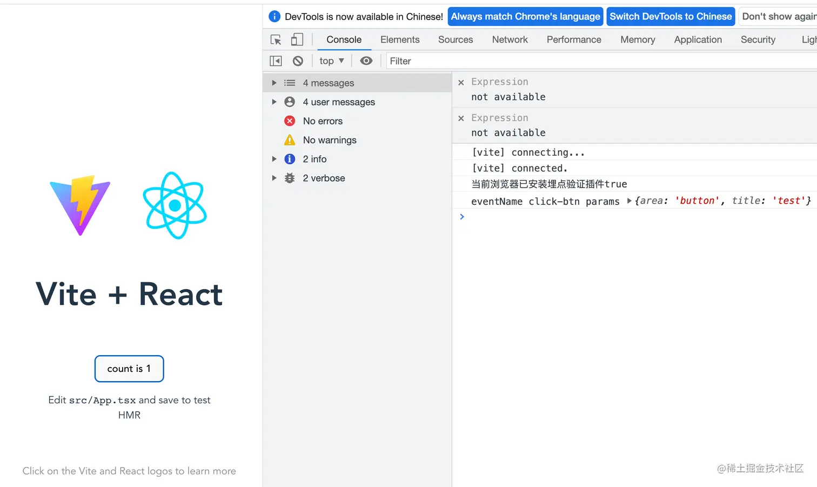The image size is (817, 487).
Task: Open the Memory tab
Action: coord(638,39)
